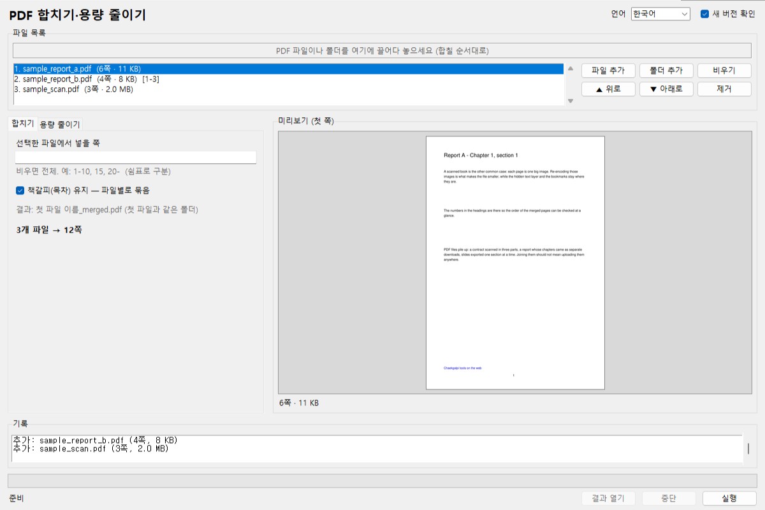Click the first page preview thumbnail
The height and width of the screenshot is (510, 765).
point(515,263)
